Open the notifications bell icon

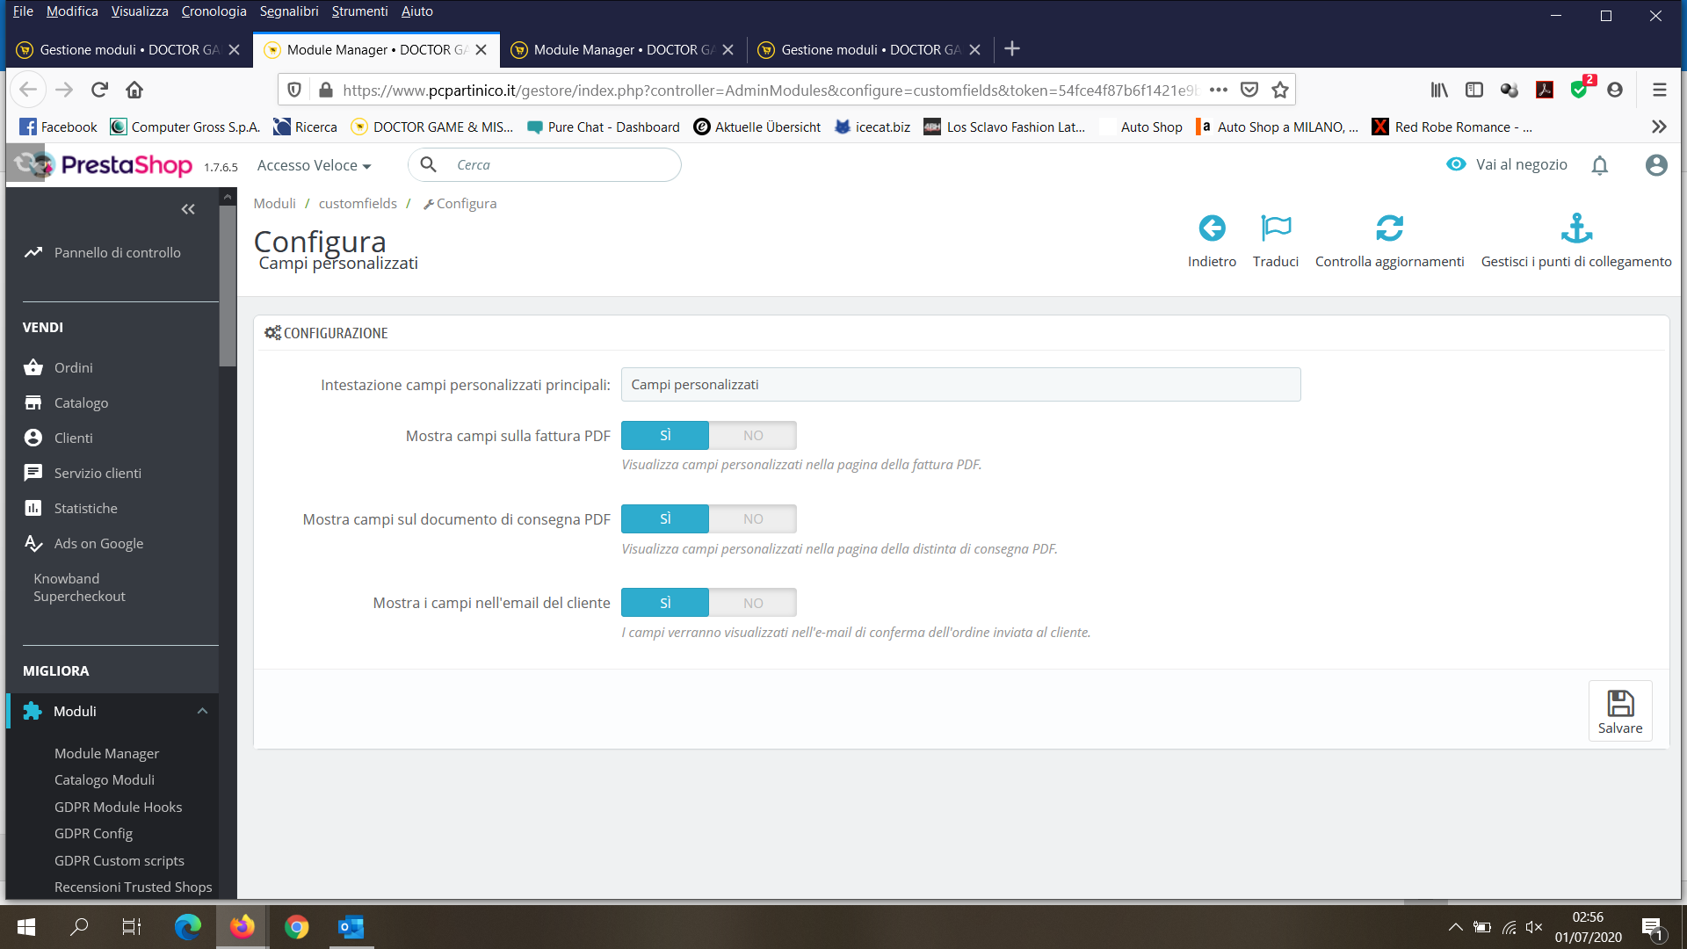(1599, 165)
